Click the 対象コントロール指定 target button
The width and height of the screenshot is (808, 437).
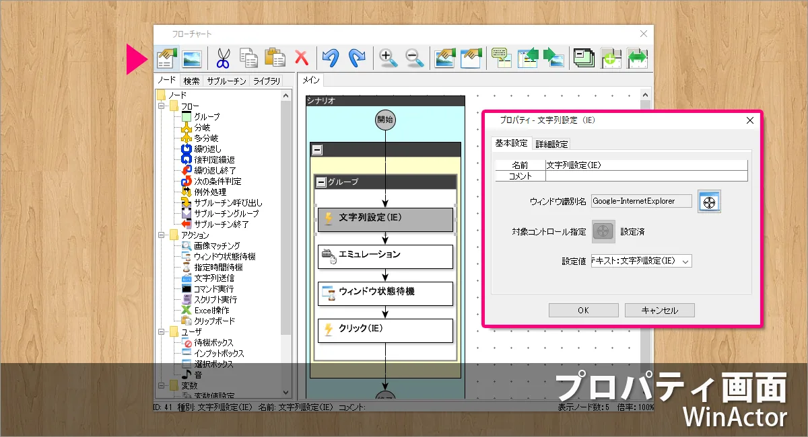pos(603,231)
